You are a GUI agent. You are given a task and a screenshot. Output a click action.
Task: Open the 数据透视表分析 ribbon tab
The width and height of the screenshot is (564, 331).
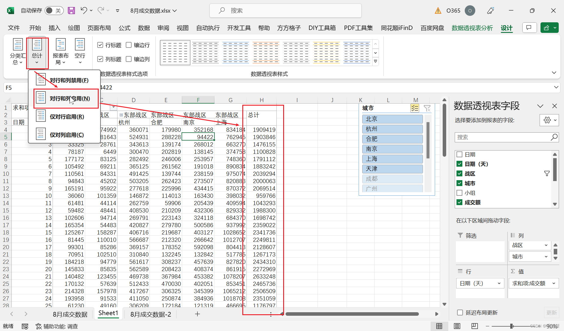coord(472,28)
